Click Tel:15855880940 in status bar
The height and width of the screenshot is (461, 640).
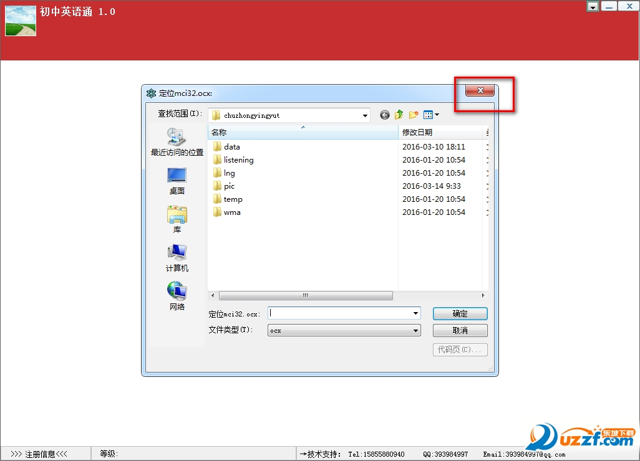click(x=376, y=454)
